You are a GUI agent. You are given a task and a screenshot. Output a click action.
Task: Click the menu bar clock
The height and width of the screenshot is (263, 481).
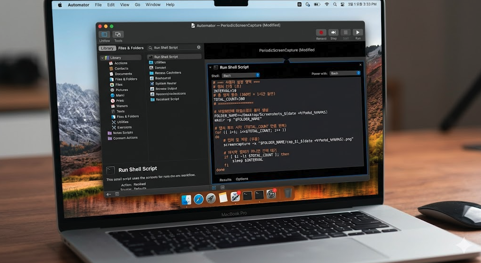tap(362, 4)
